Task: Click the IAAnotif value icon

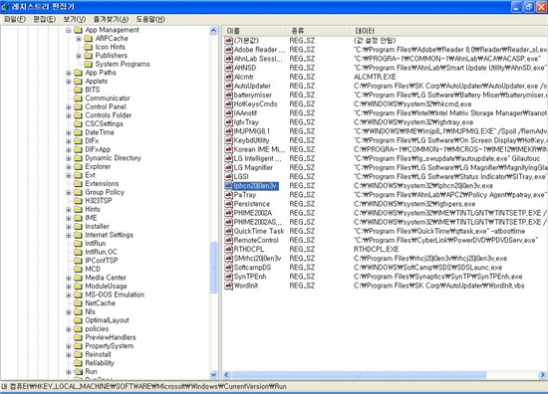Action: pyautogui.click(x=228, y=113)
